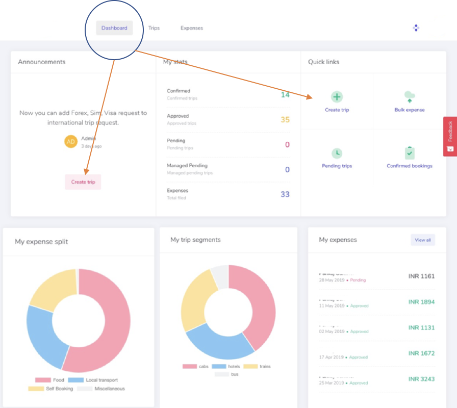
Task: Open the Bulk expense quick link text
Action: 410,110
